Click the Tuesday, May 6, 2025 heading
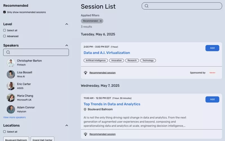This screenshot has width=225, height=141. click(98, 34)
